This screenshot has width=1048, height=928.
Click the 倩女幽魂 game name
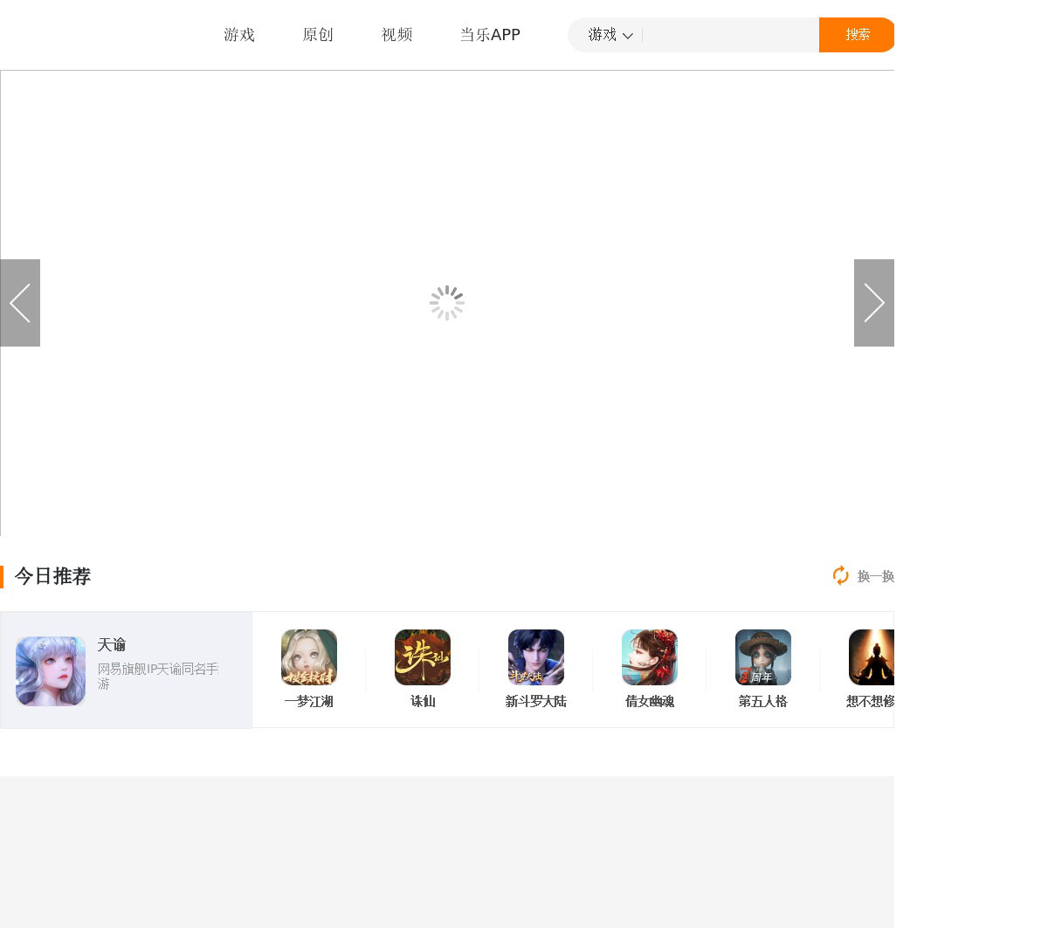650,701
